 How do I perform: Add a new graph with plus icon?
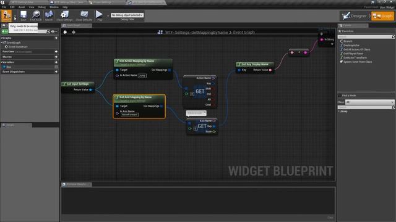point(56,38)
